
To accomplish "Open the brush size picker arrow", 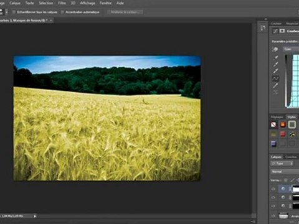I will click(x=7, y=12).
